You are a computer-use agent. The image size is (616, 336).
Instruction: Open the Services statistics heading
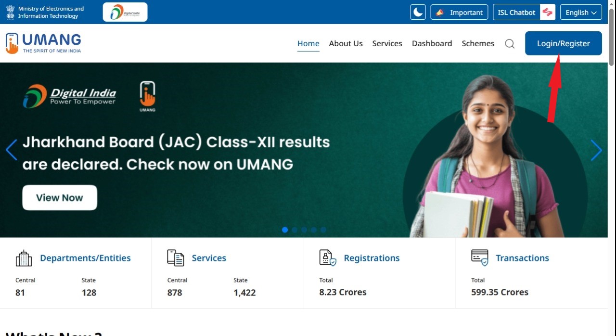[x=209, y=258]
